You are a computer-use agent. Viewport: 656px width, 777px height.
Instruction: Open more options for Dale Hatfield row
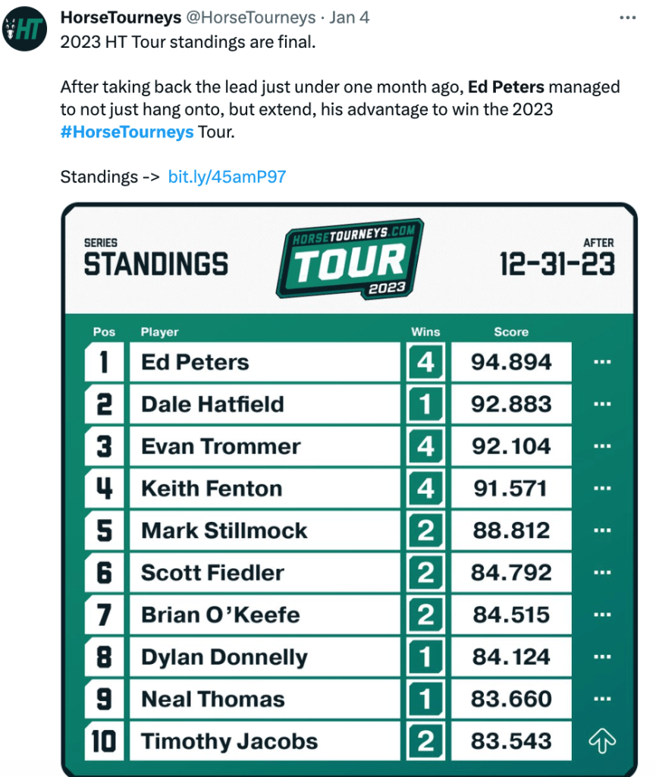(x=602, y=404)
